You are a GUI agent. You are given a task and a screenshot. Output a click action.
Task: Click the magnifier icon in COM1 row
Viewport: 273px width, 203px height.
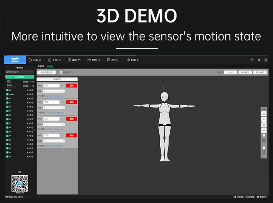(33, 82)
